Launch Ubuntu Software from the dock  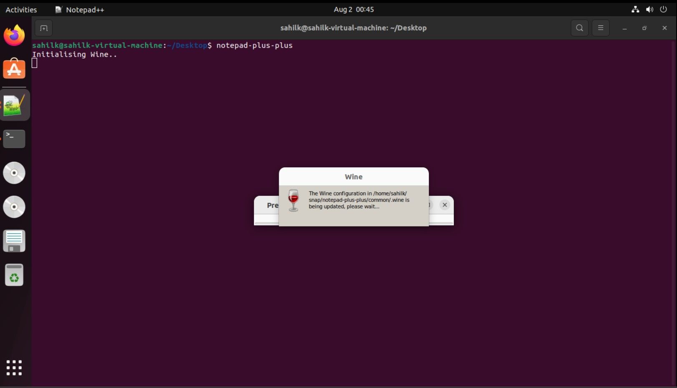(14, 69)
